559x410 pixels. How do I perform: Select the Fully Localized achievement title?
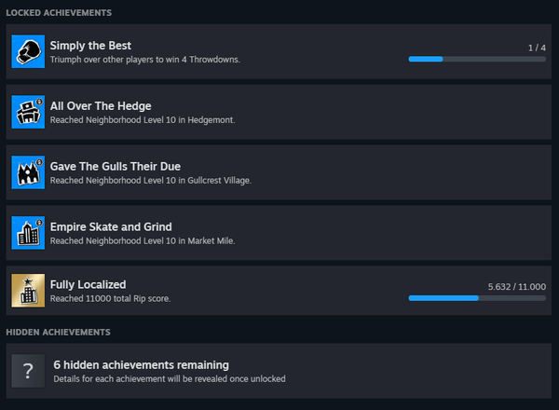coord(89,284)
